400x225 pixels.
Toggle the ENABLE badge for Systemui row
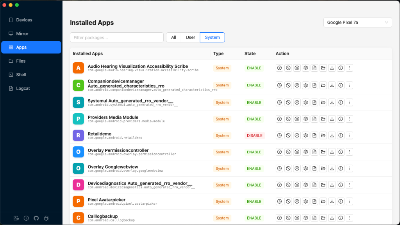254,102
